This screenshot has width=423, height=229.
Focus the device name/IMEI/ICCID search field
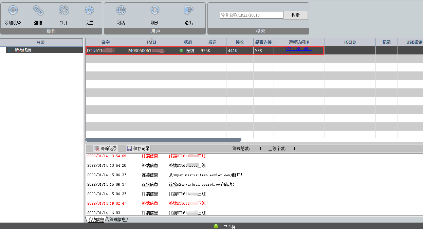click(251, 15)
